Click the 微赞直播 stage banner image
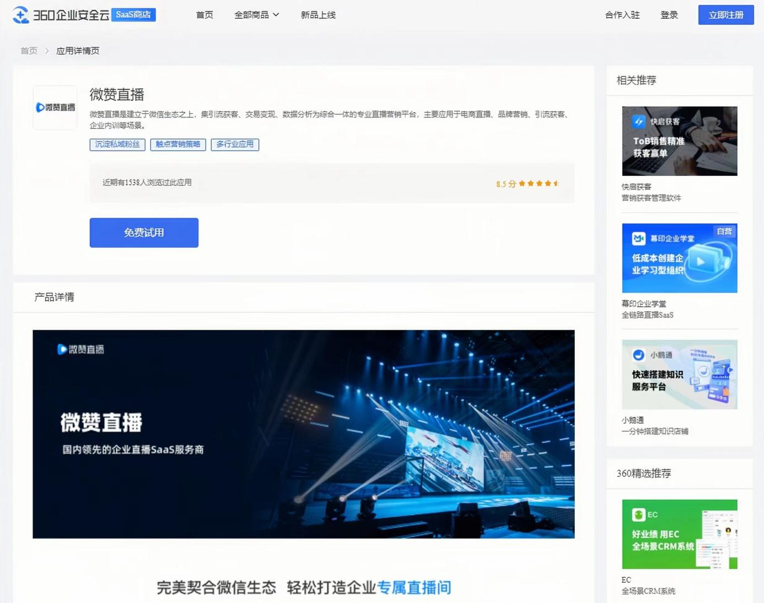This screenshot has height=603, width=764. pyautogui.click(x=304, y=434)
